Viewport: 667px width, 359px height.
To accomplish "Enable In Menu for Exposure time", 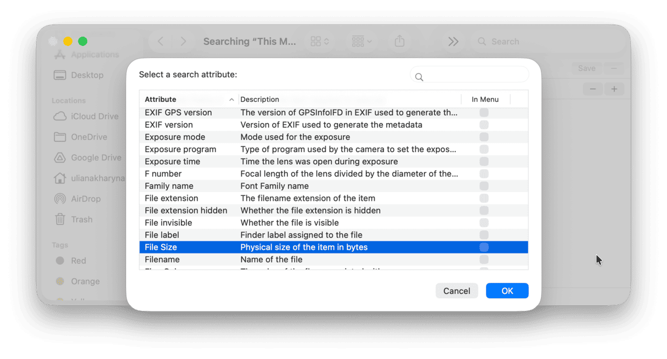I will coord(484,161).
